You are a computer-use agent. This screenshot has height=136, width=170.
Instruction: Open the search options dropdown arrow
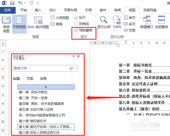76,68
